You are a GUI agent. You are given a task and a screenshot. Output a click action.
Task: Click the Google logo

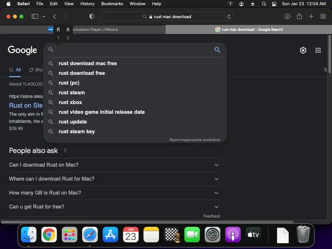[x=22, y=50]
